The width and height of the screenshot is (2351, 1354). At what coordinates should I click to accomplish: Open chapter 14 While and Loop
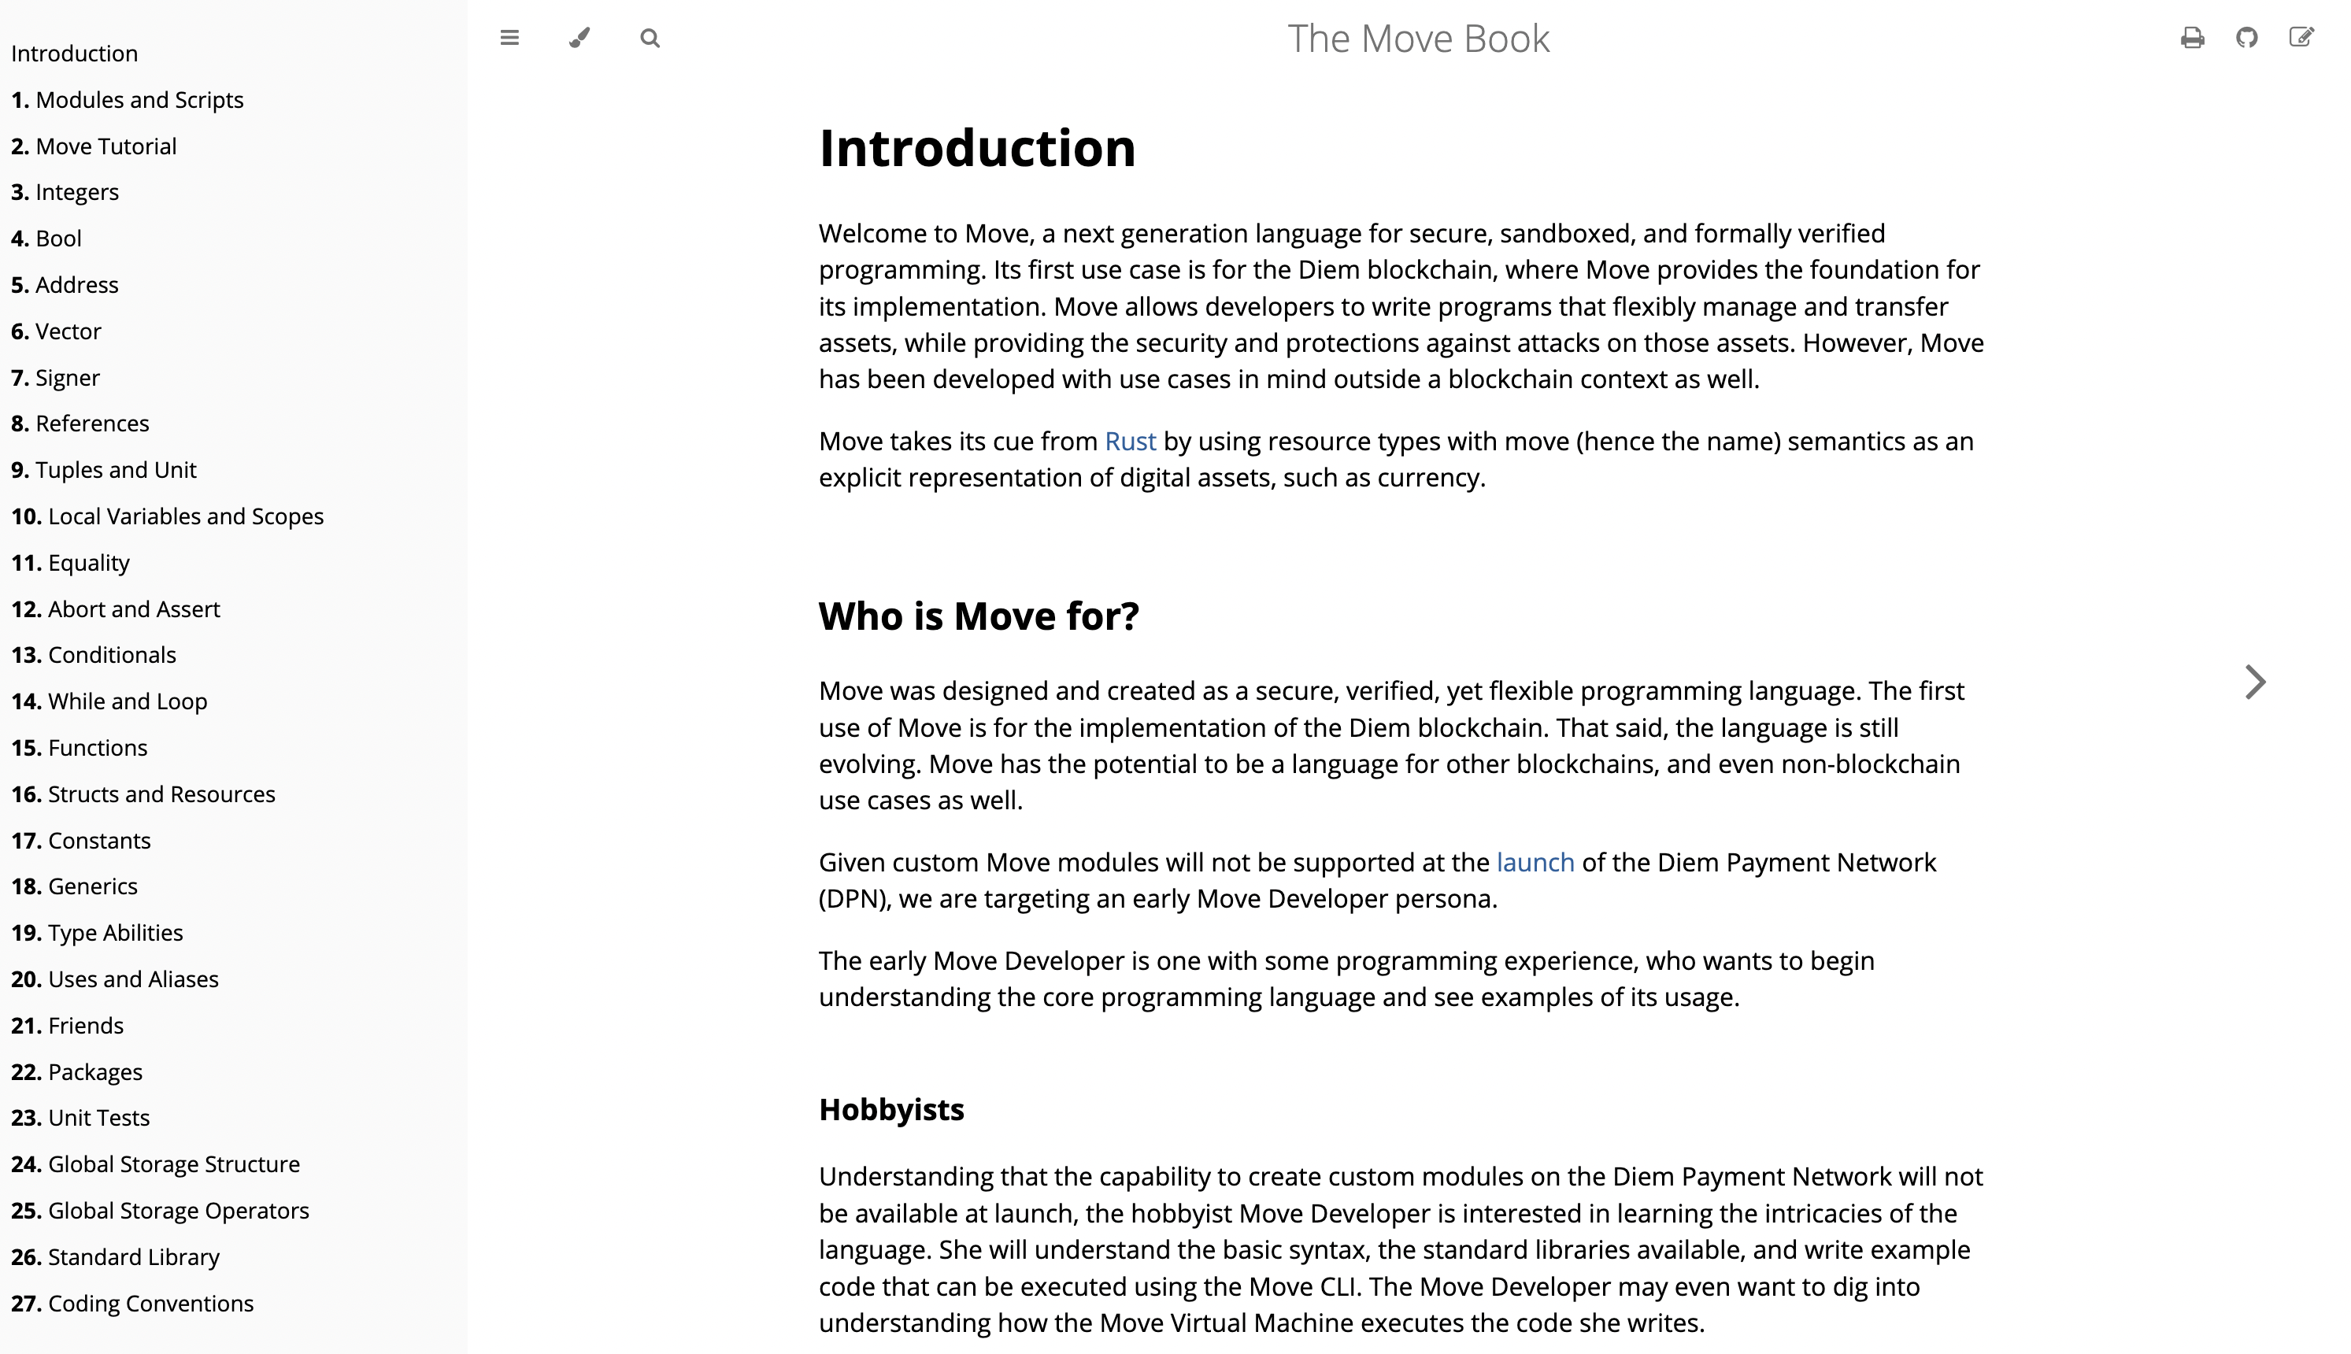(x=109, y=701)
